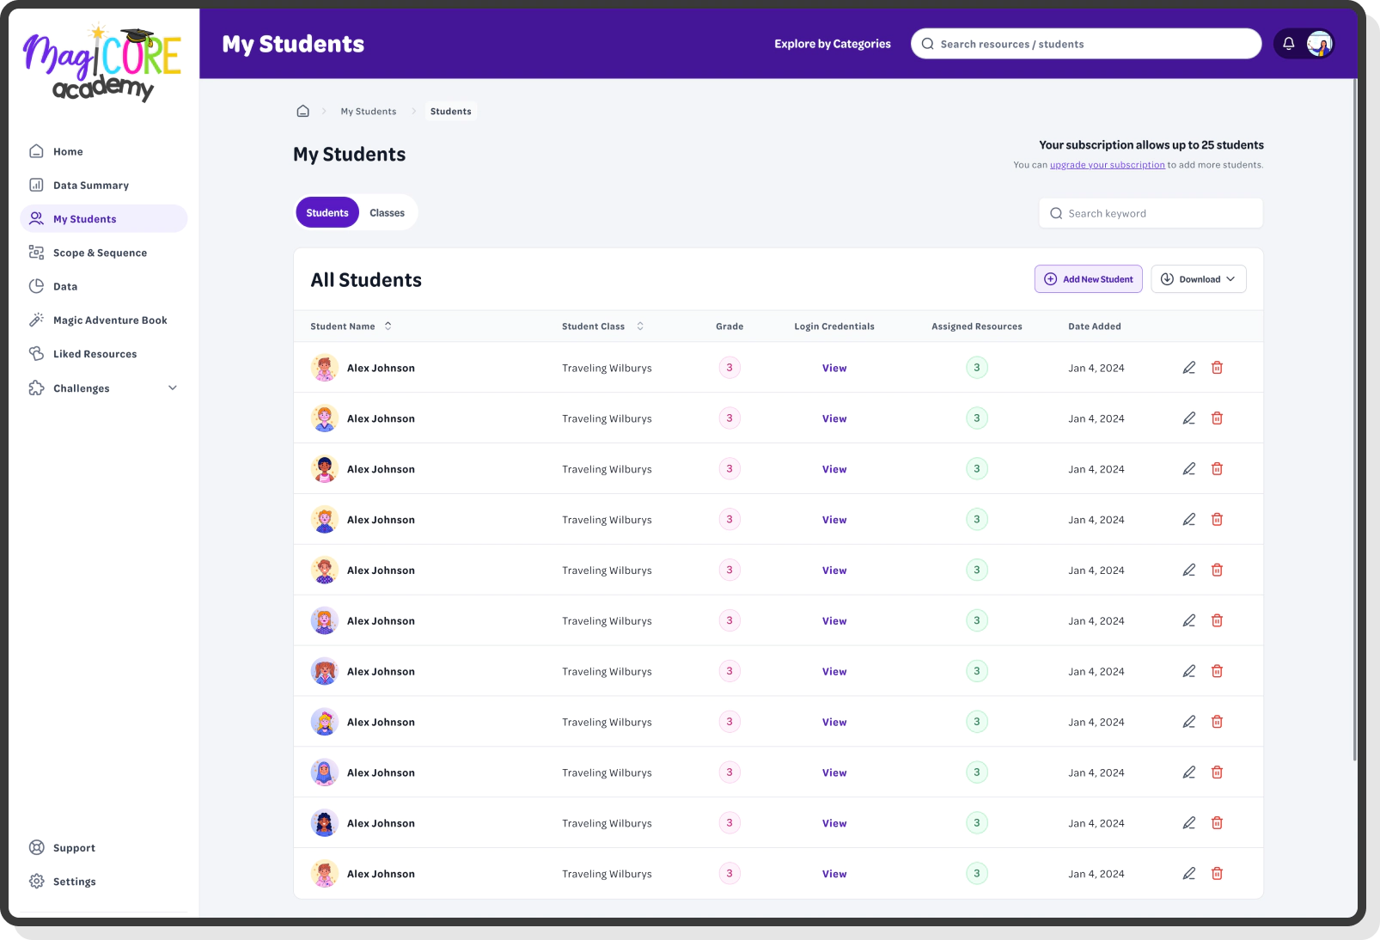Open the Download dropdown
The height and width of the screenshot is (940, 1380).
tap(1198, 278)
